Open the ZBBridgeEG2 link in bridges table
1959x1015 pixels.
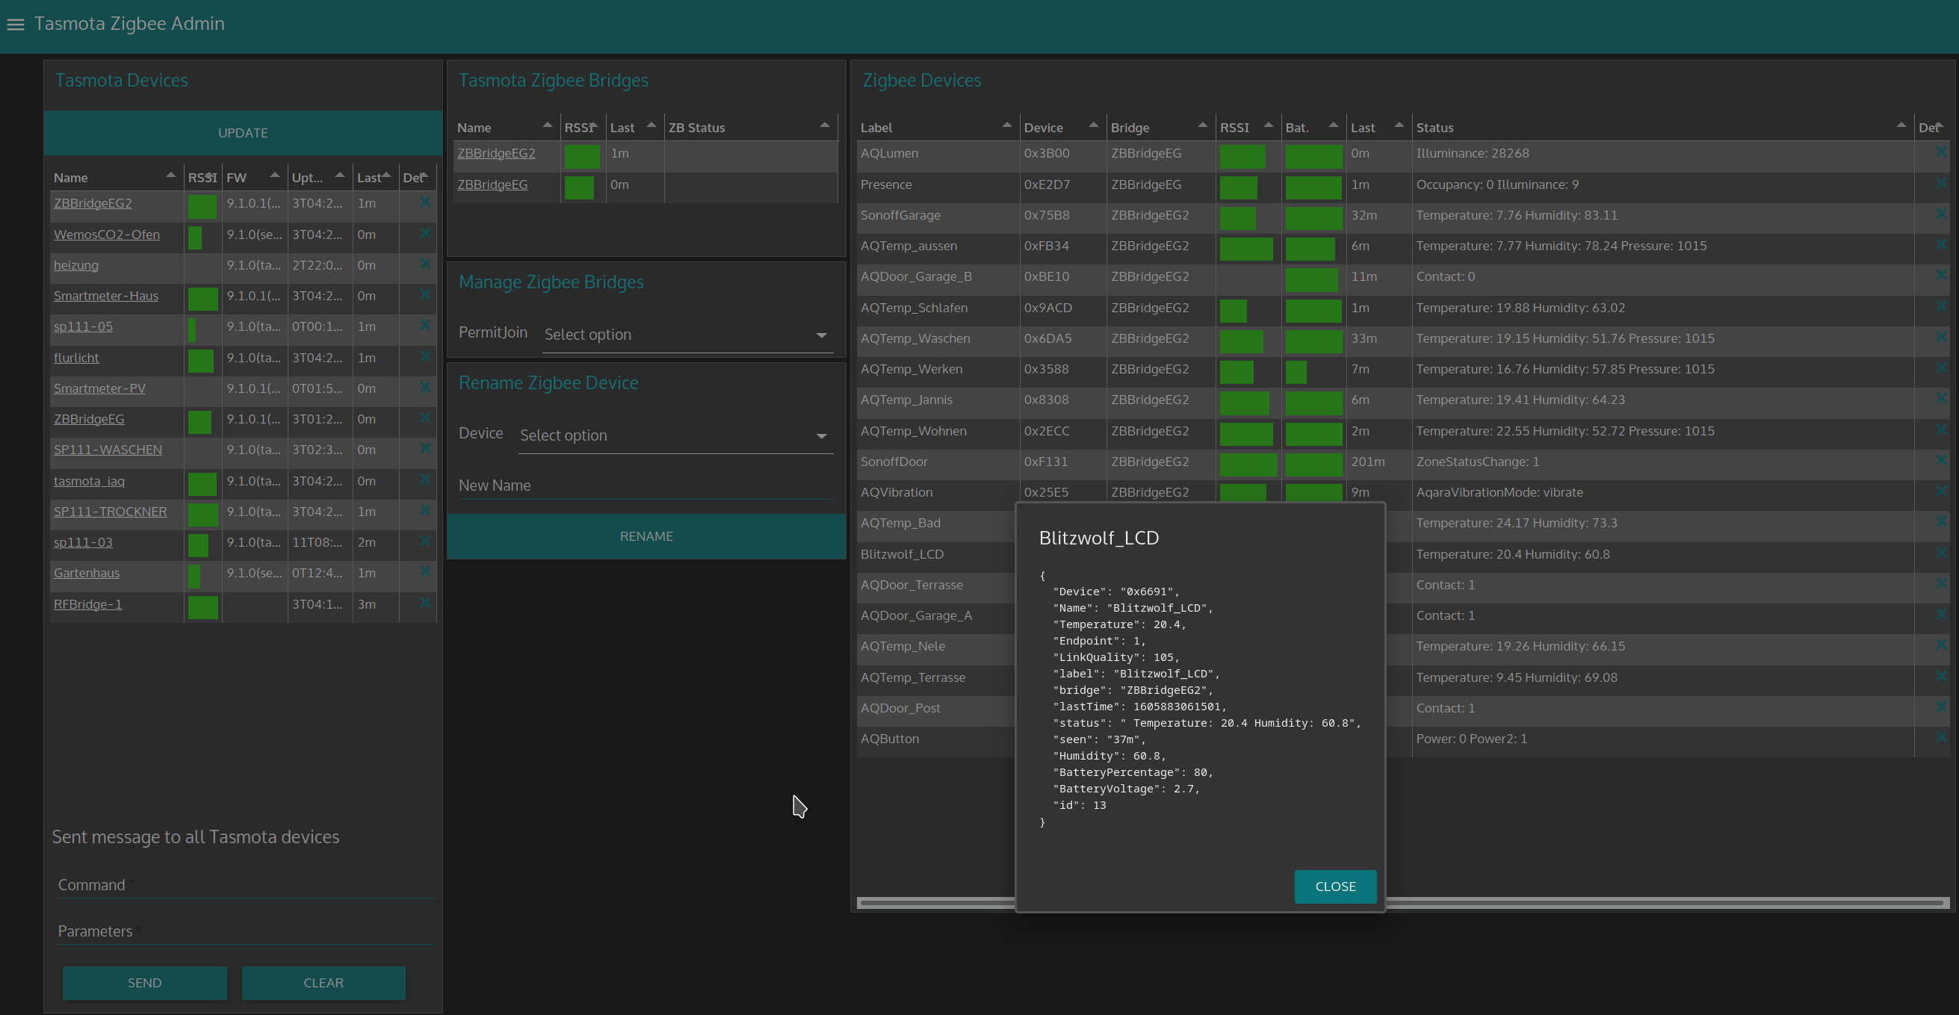pos(496,153)
